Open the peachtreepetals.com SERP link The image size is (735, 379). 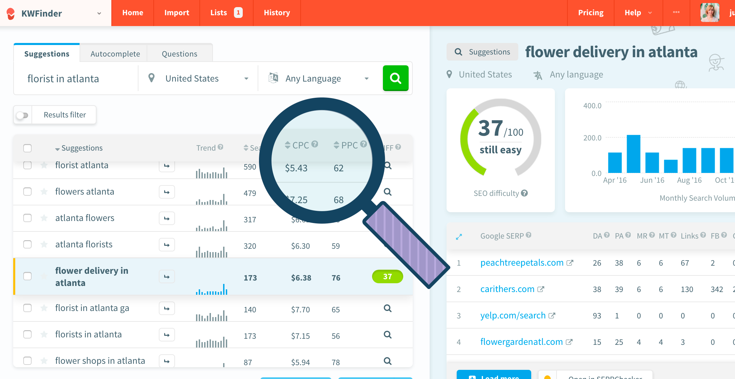point(522,263)
